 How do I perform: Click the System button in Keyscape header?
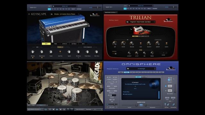point(79,9)
